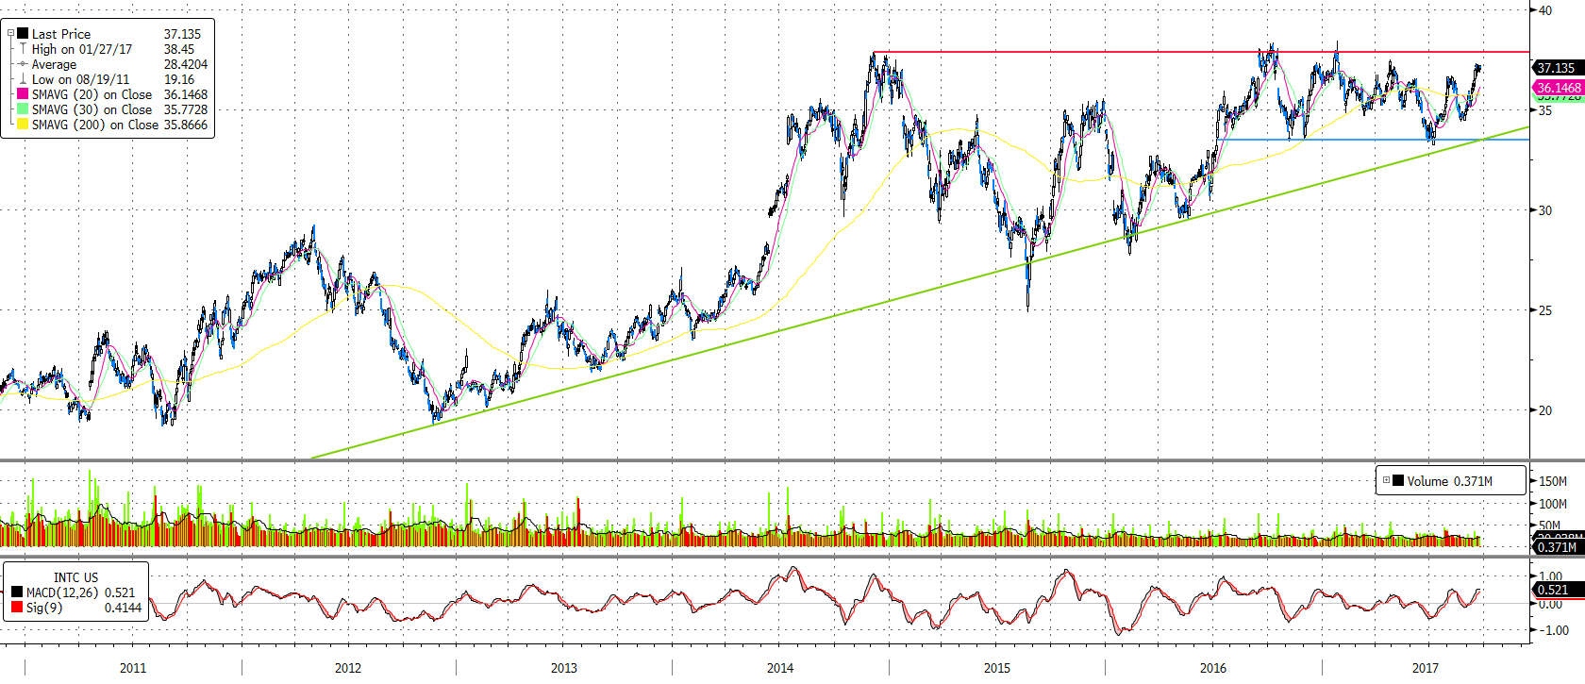Click the 40 price axis label
Image resolution: width=1585 pixels, height=684 pixels.
[1545, 10]
